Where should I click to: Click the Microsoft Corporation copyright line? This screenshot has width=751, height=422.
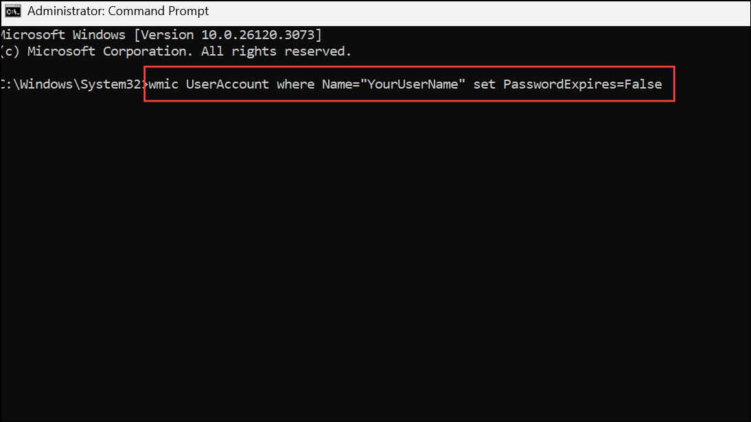pos(176,51)
